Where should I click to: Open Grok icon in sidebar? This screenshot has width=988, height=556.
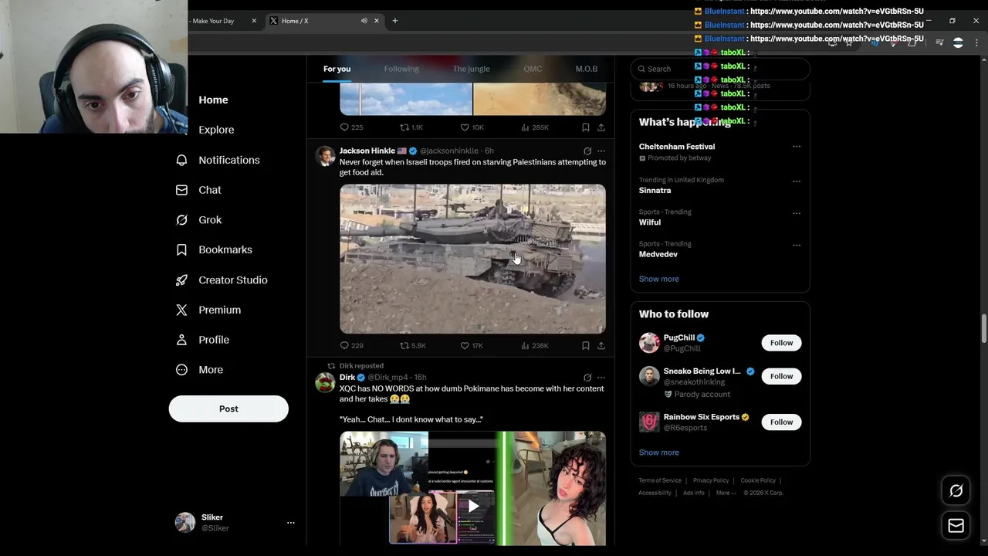(181, 220)
